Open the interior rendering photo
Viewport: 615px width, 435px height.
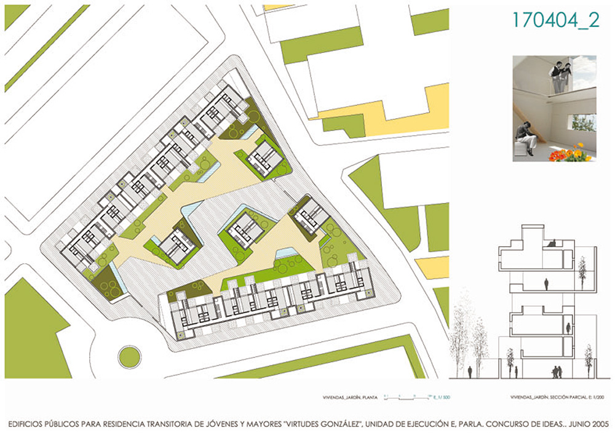pyautogui.click(x=554, y=108)
